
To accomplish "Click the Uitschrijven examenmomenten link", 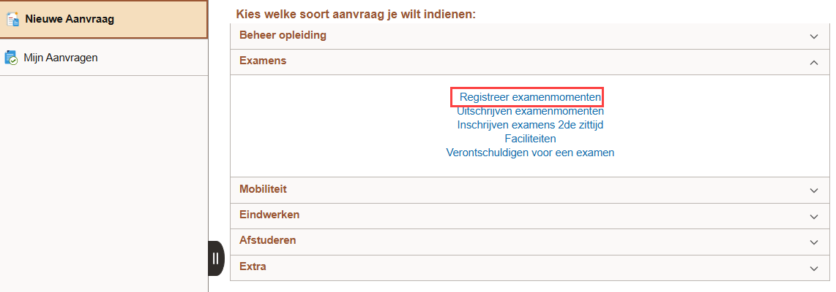I will 530,112.
